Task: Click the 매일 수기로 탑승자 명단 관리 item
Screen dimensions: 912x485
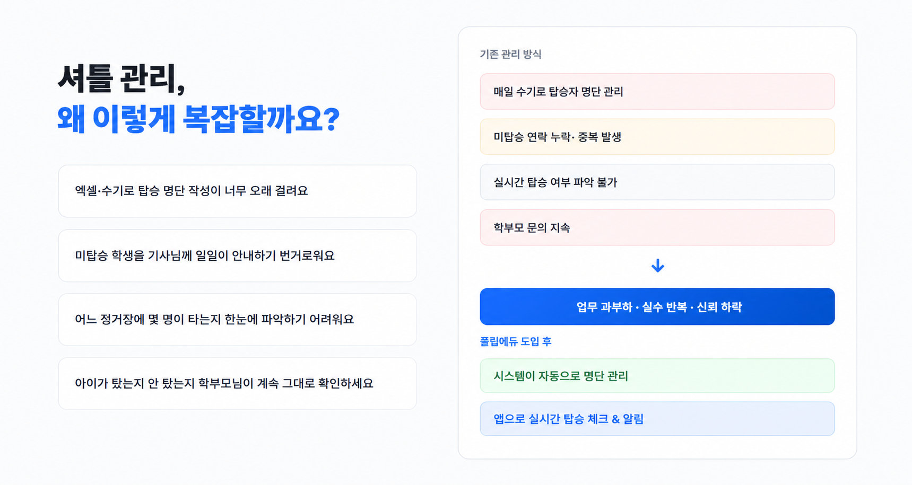Action: coord(657,92)
